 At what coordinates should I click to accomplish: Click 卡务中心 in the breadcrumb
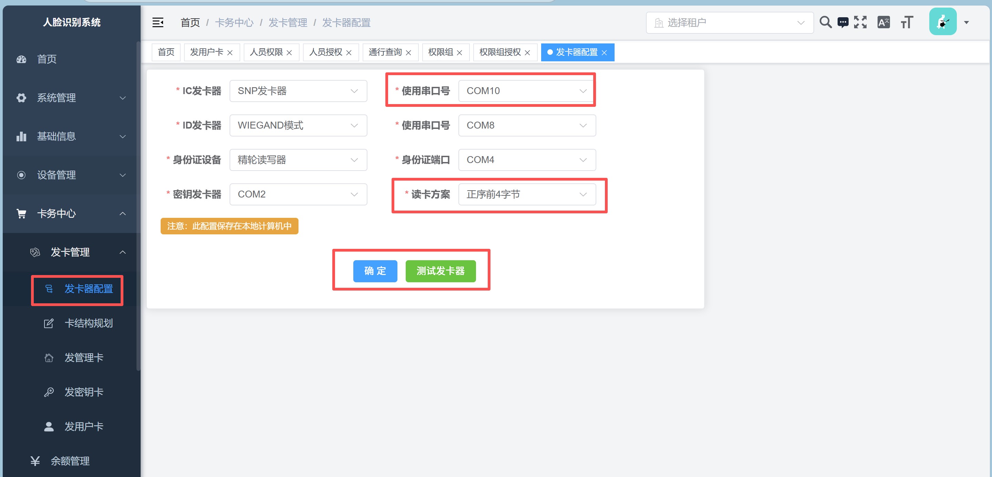[x=234, y=23]
